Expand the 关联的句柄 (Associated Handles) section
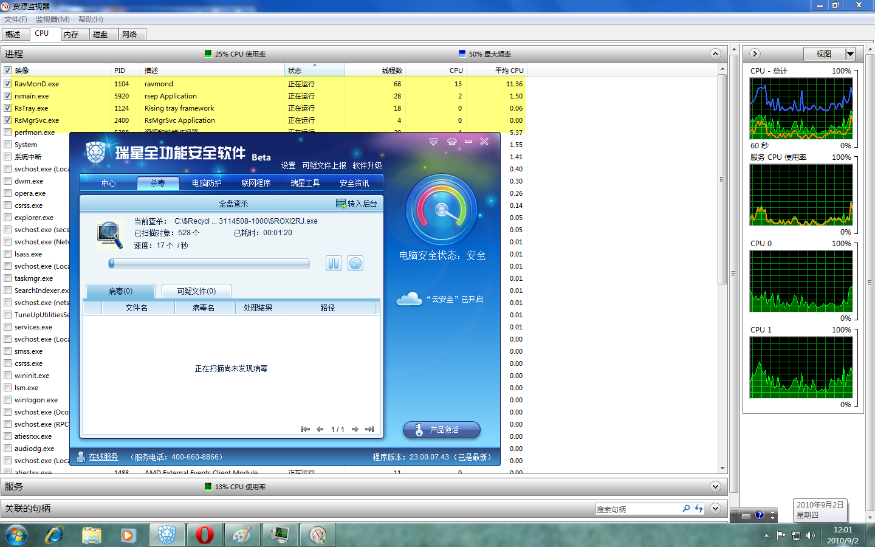 [715, 508]
